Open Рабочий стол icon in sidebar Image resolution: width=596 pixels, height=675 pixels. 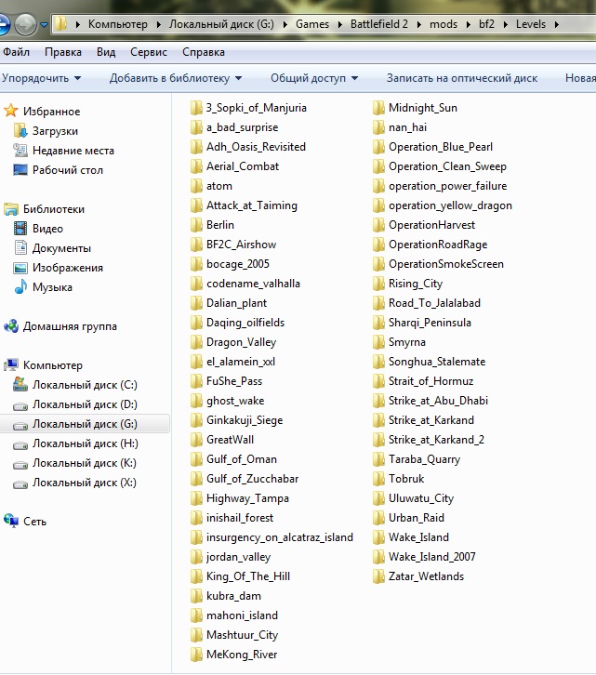point(20,169)
